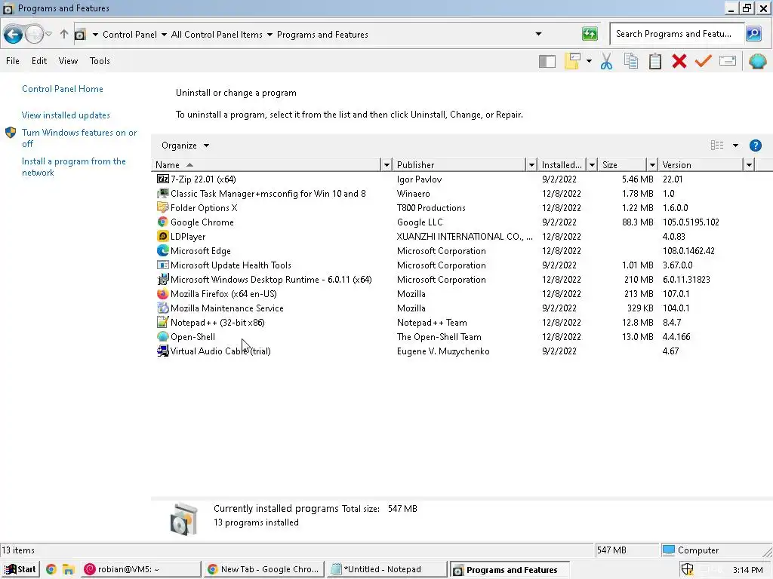The height and width of the screenshot is (579, 773).
Task: Click the Paste clipboard toolbar icon
Action: (655, 61)
